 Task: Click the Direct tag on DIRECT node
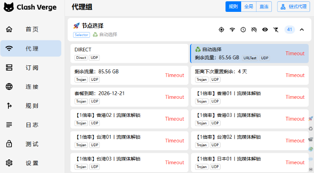[81, 58]
